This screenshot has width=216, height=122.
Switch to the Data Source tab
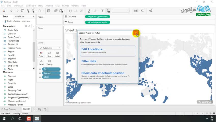tap(9, 109)
